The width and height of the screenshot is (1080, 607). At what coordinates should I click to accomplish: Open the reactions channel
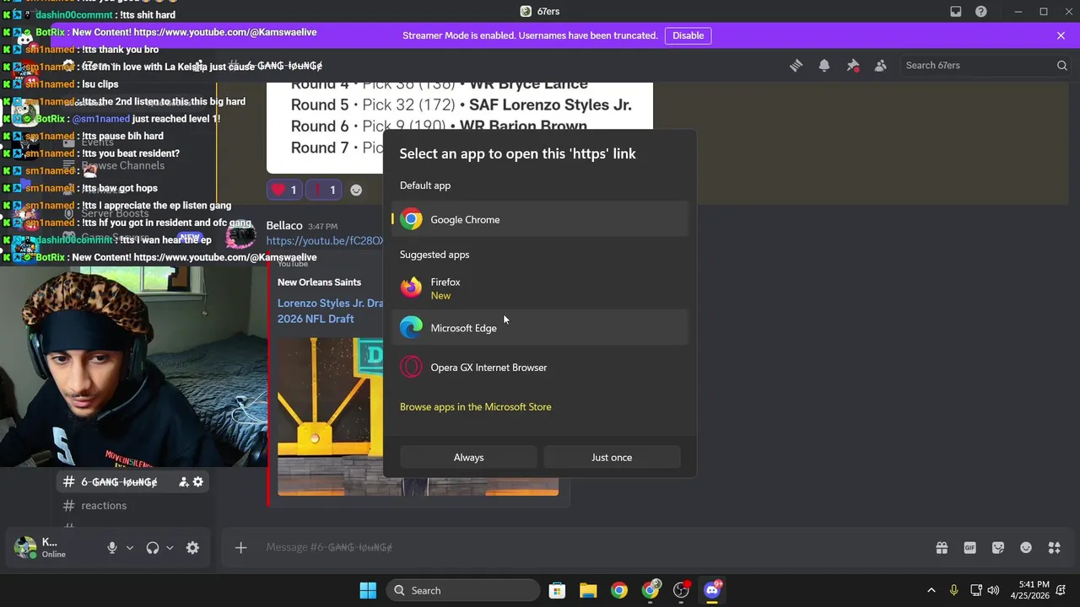(x=104, y=505)
